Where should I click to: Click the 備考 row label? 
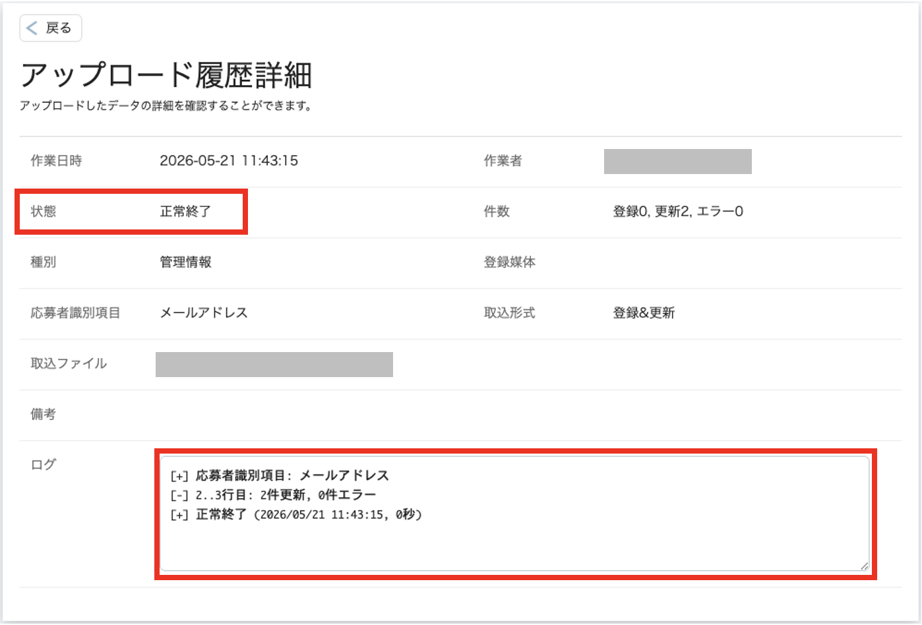(44, 415)
